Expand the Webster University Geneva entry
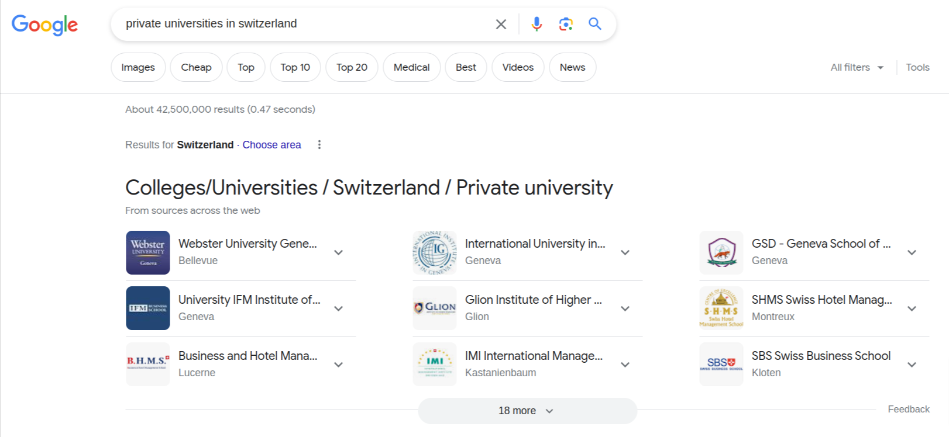Viewport: 949px width, 437px height. [x=338, y=252]
